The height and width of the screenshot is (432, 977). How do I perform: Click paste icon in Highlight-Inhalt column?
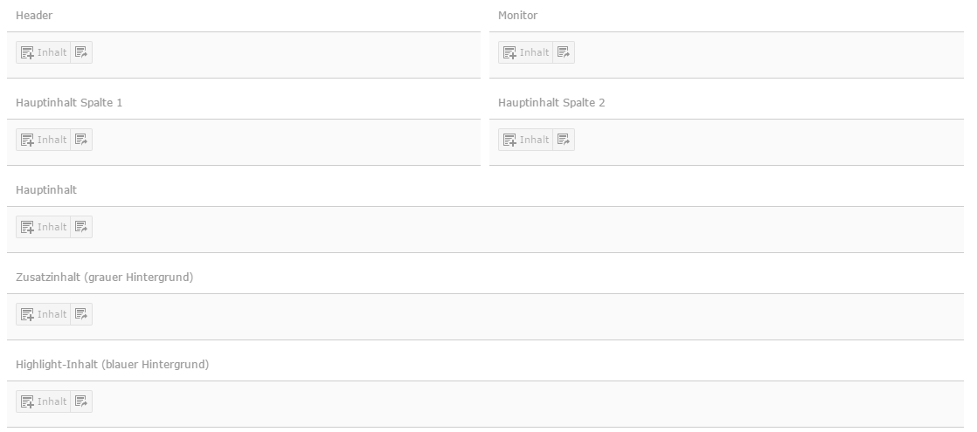pos(81,401)
